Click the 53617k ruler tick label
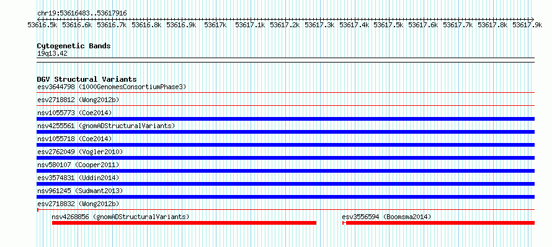 pos(215,25)
